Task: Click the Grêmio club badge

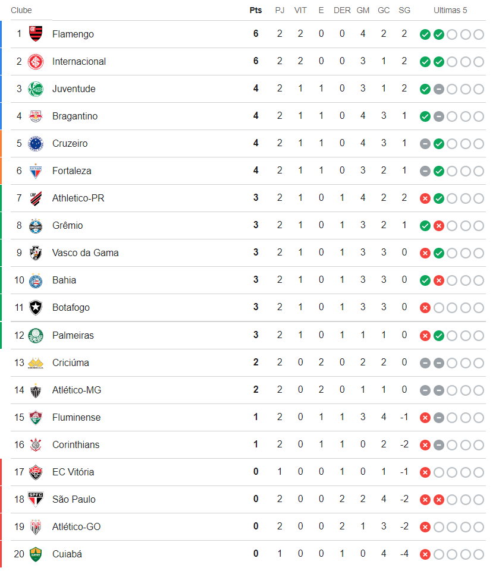Action: 36,225
